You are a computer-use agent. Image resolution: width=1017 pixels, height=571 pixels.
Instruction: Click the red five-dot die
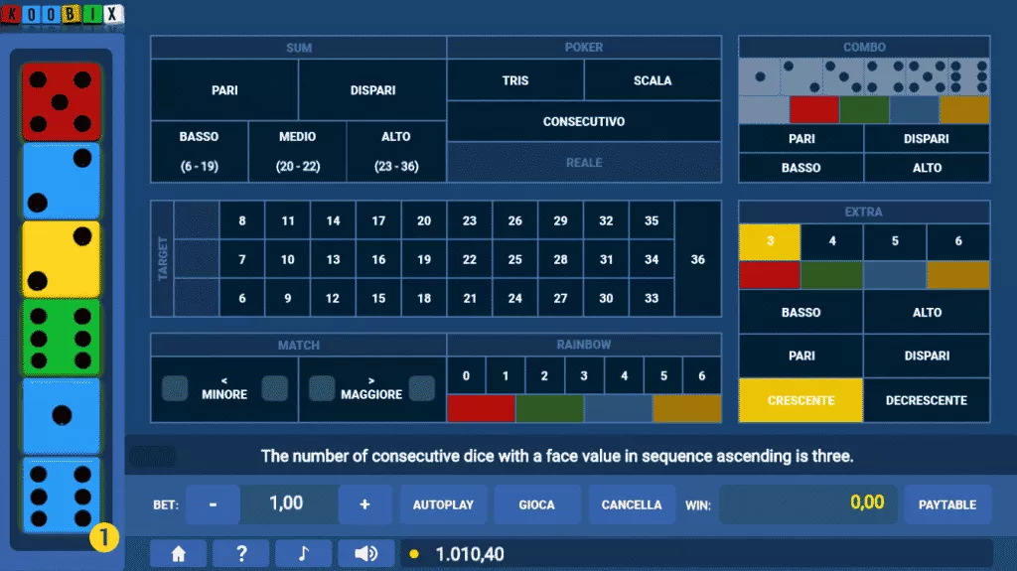(x=62, y=101)
